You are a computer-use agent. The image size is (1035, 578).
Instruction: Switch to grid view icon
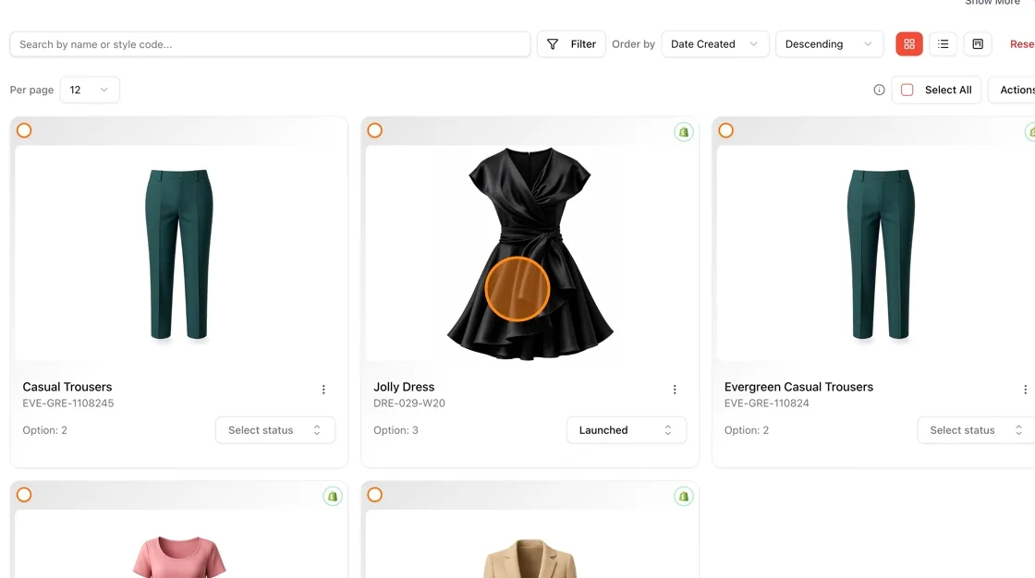(909, 44)
